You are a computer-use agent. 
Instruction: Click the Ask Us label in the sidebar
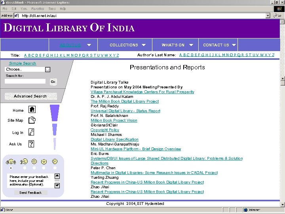[15, 144]
